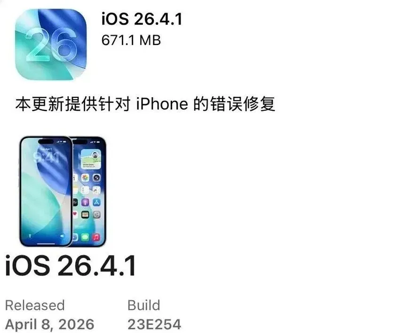Tap the purple Podcasts app icon
Image resolution: width=405 pixels, height=333 pixels.
(x=85, y=202)
